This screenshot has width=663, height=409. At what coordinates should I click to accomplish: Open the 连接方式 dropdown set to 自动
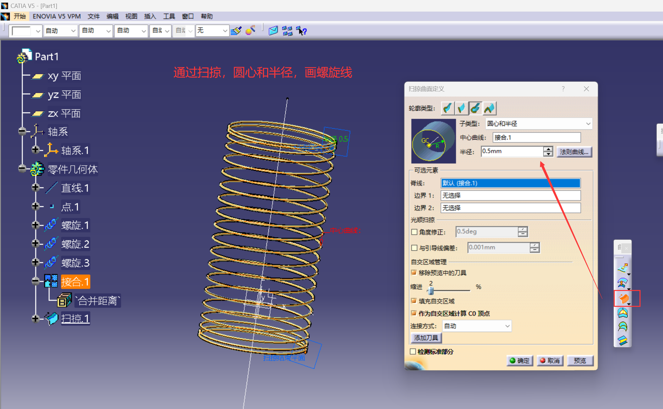click(x=477, y=326)
